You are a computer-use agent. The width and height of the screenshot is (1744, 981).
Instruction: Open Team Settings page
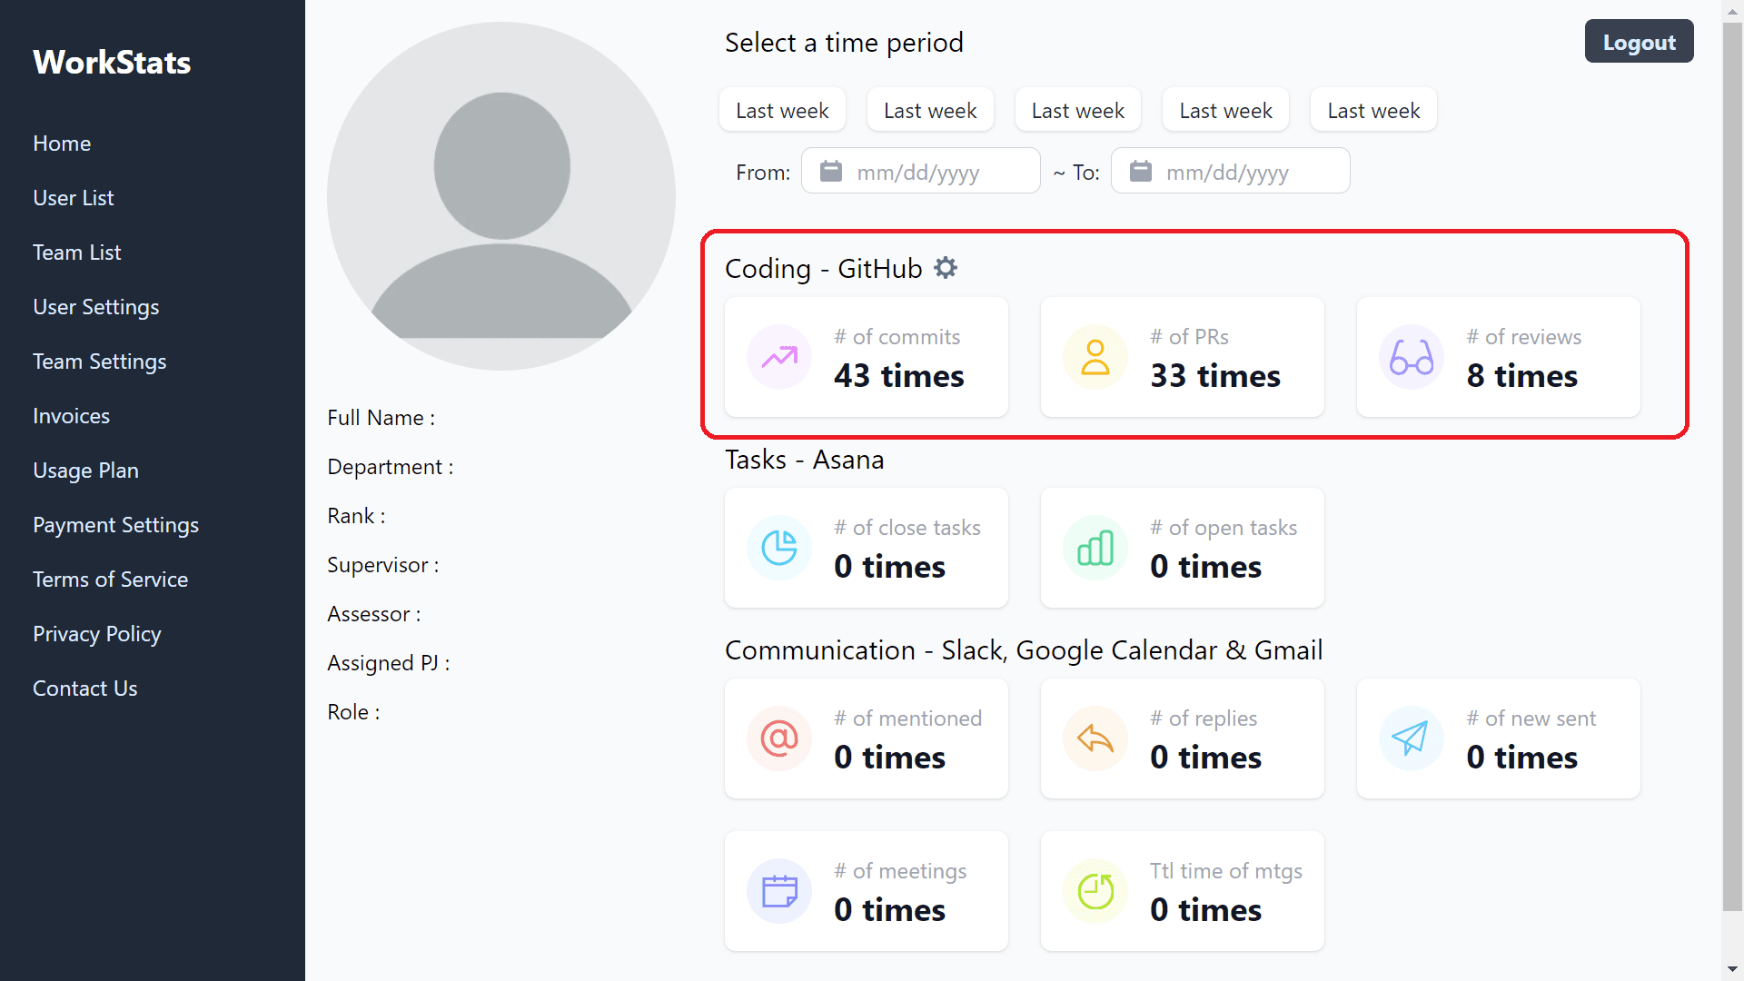(100, 362)
